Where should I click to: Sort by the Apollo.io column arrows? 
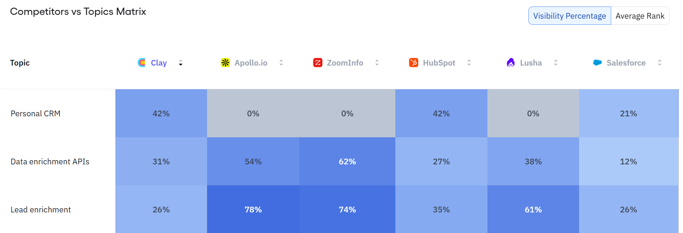tap(281, 63)
